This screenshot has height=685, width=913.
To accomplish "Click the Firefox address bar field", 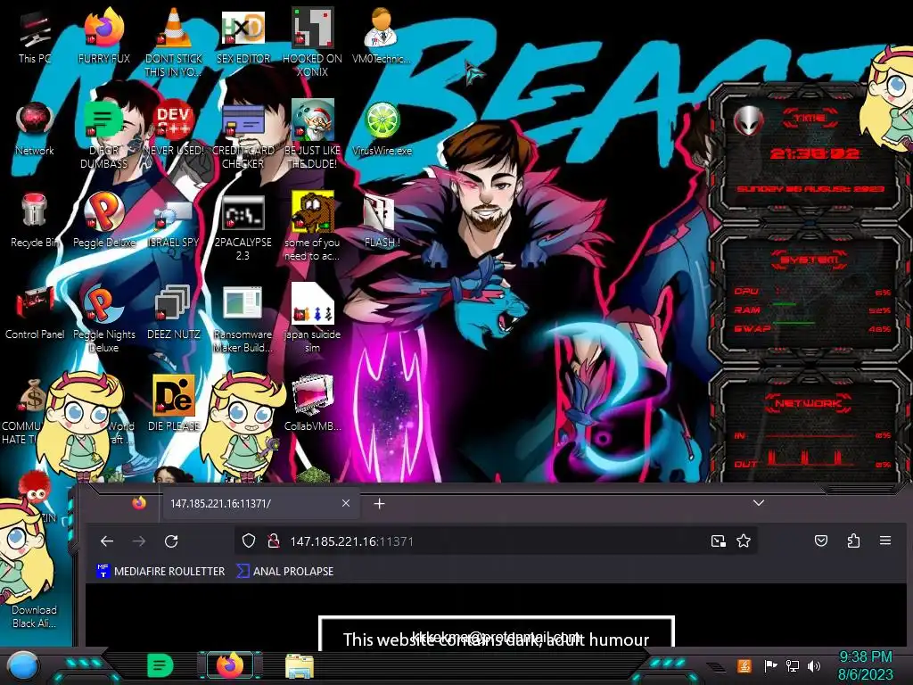I will [496, 541].
